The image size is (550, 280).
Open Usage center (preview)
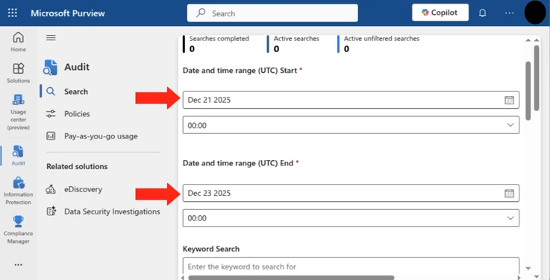(18, 112)
